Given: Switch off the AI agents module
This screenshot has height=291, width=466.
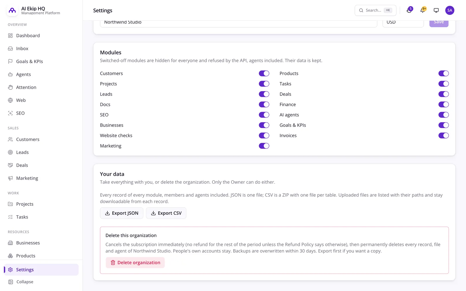Looking at the screenshot, I should pyautogui.click(x=444, y=115).
